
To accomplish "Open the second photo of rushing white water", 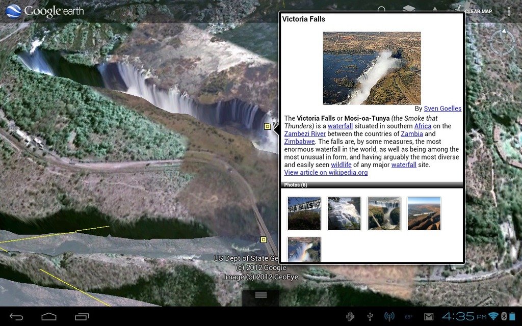I will point(344,213).
